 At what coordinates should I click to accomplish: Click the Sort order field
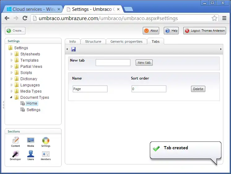(x=149, y=89)
